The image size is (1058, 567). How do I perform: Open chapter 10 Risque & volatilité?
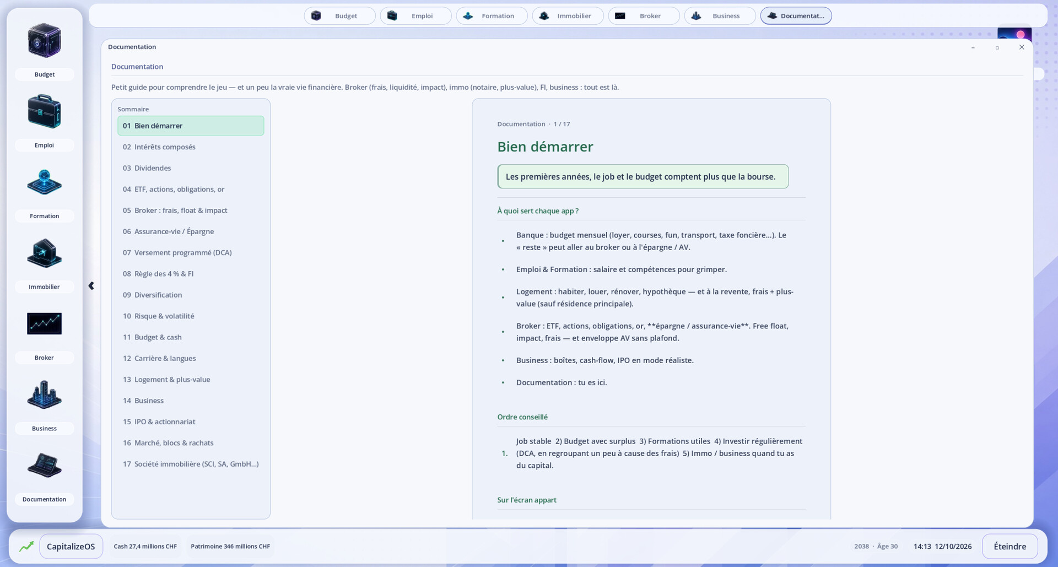click(x=191, y=316)
